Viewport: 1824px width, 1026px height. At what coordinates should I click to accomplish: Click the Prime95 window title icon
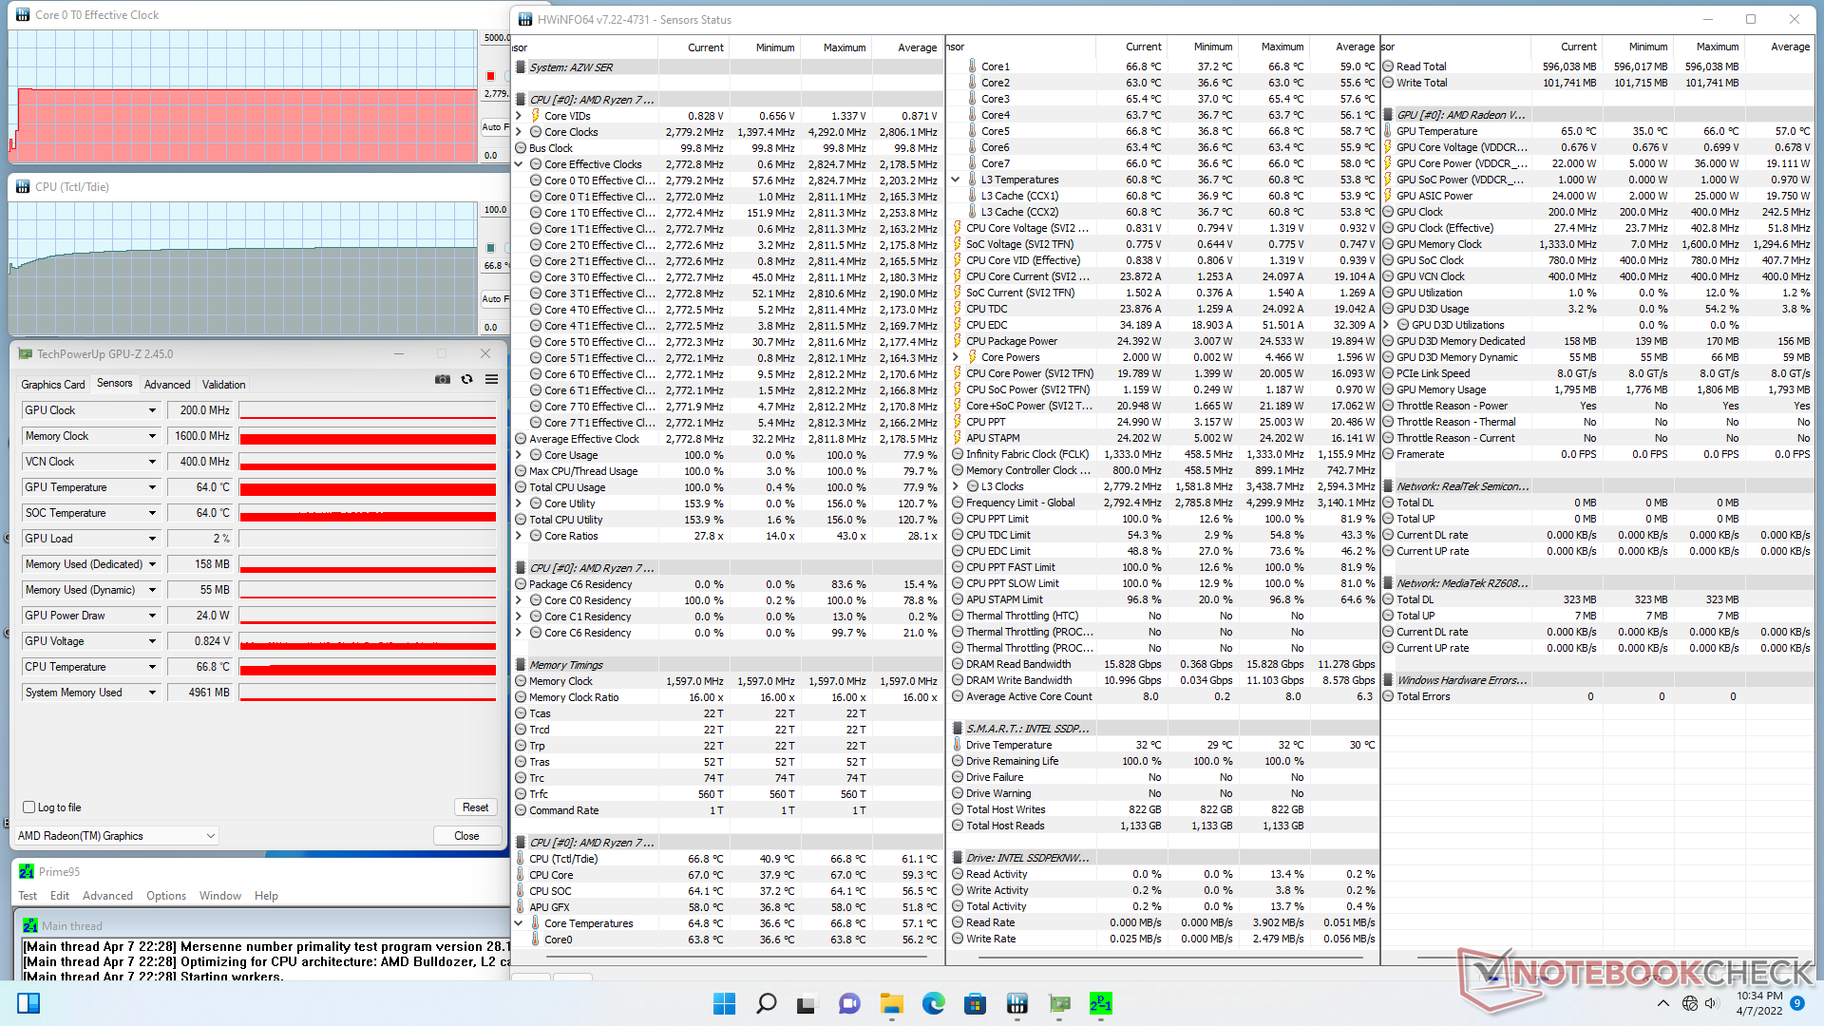pyautogui.click(x=27, y=871)
